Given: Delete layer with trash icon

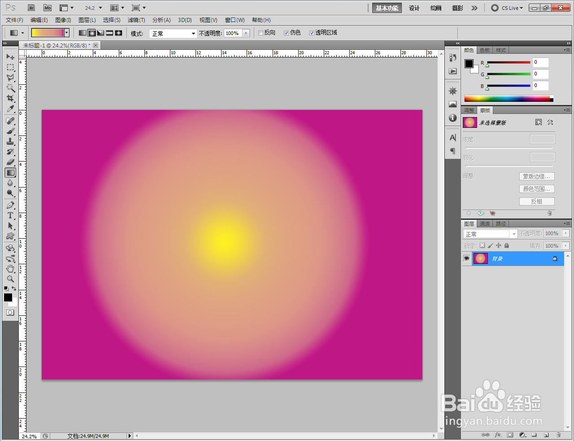Looking at the screenshot, I should (558, 435).
